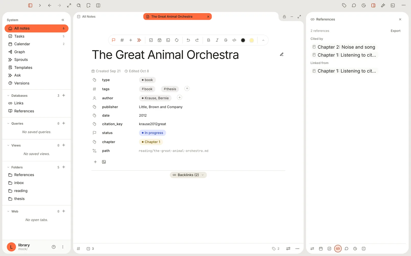Screen dimensions: 411x256
Task: Click the flag icon in formatting toolbar
Action: 114,40
